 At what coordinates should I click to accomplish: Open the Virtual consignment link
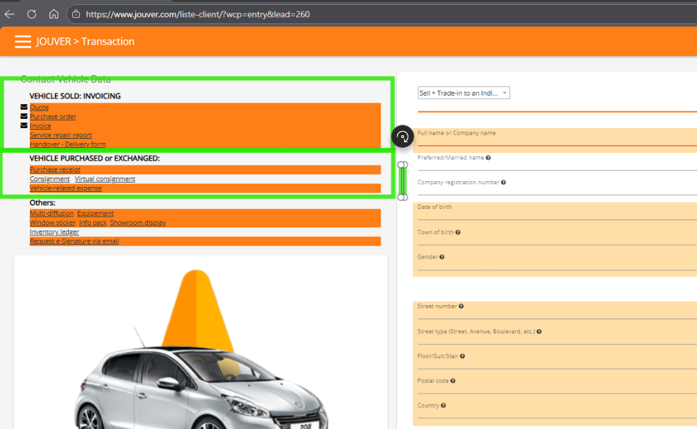[x=105, y=178]
